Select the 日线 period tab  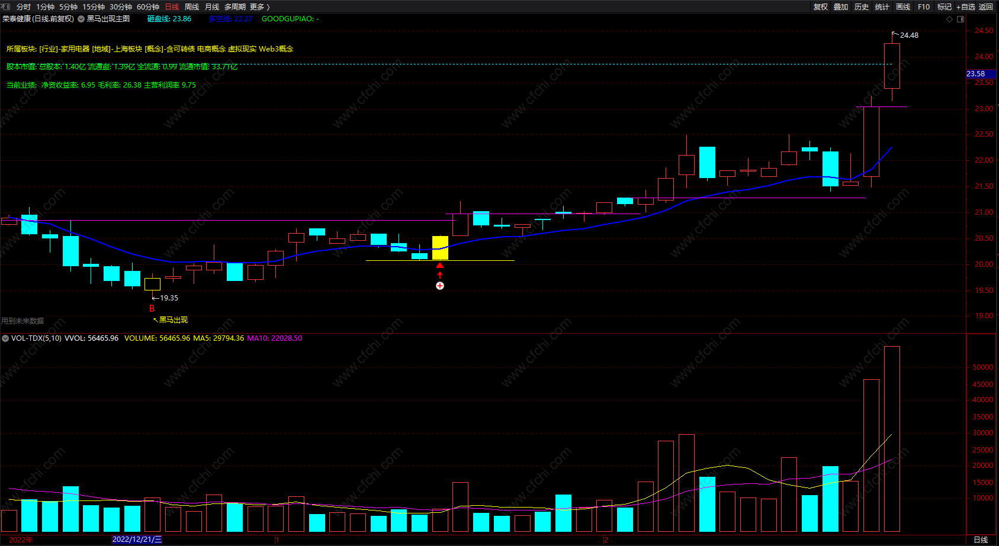pyautogui.click(x=172, y=7)
